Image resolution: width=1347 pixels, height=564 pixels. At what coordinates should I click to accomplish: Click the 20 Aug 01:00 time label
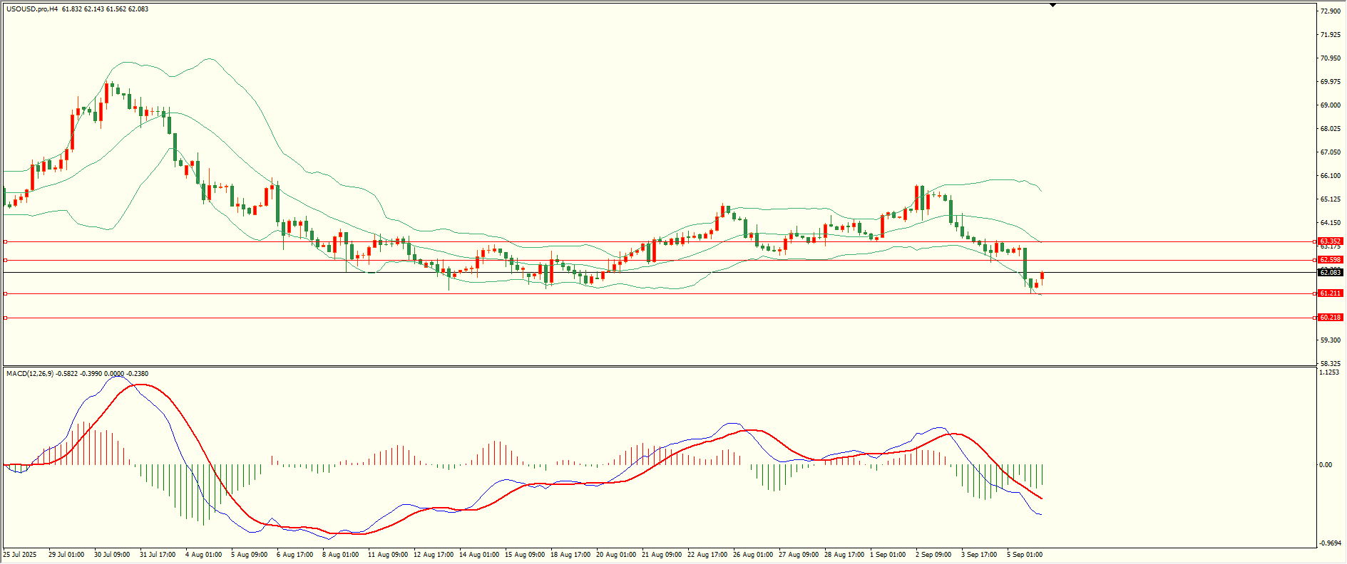point(615,555)
